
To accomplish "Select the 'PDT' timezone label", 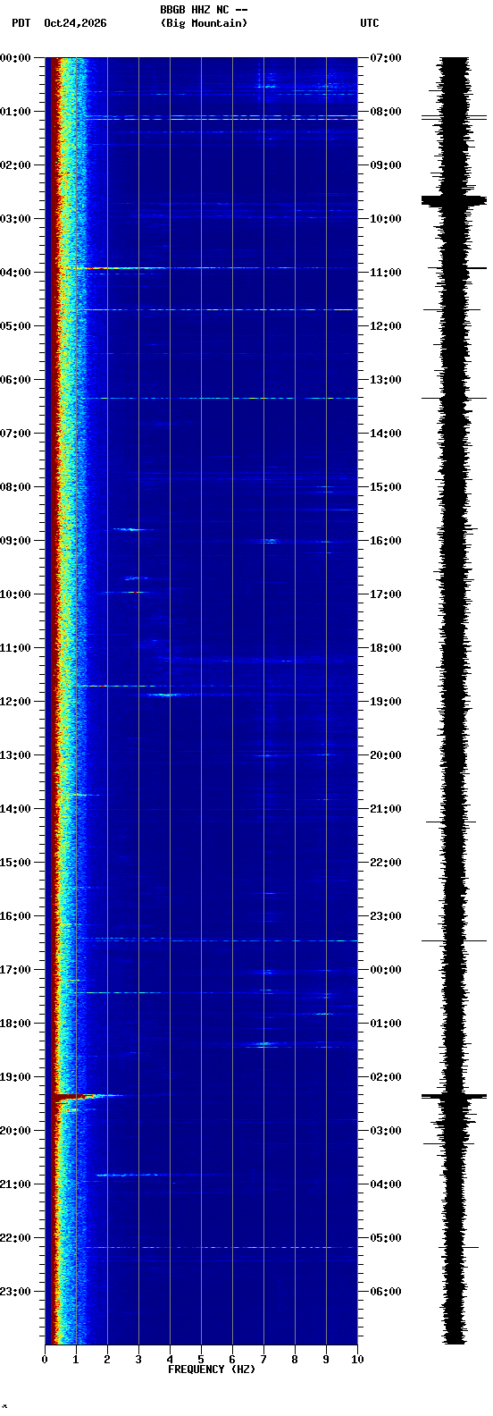I will tap(21, 23).
